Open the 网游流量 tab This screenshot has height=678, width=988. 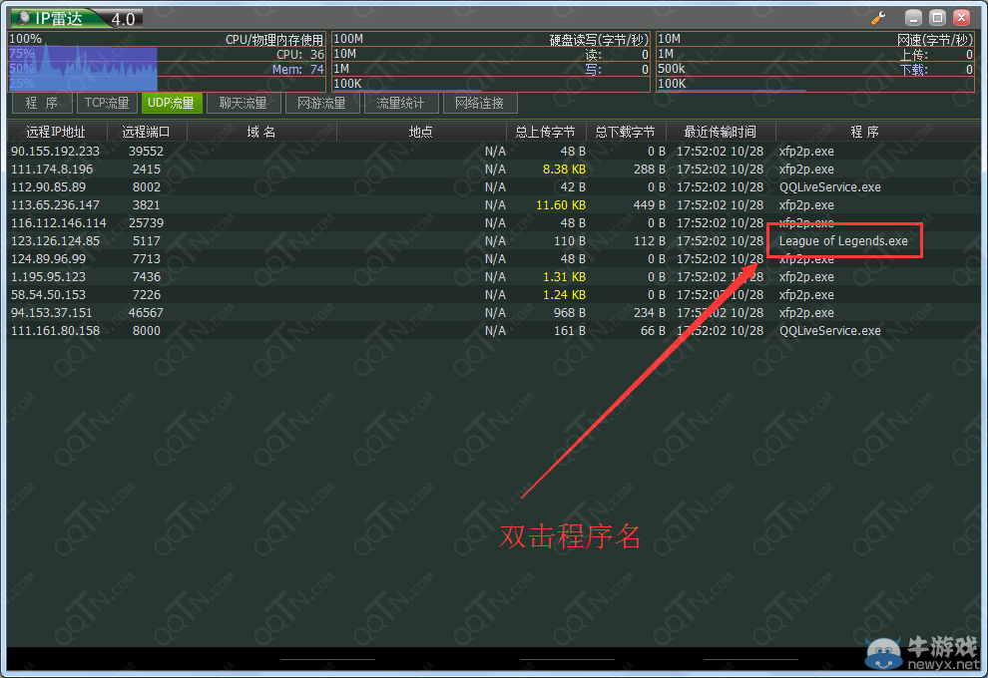point(322,103)
